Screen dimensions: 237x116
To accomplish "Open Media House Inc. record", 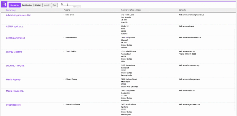I will tap(15, 91).
